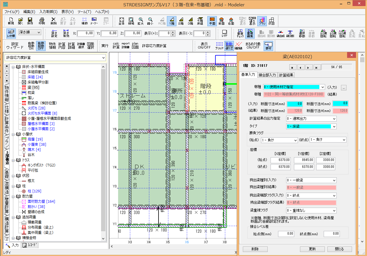Fit the view with the 全体 icon
Image resolution: width=367 pixels, height=256 pixels.
pyautogui.click(x=122, y=20)
